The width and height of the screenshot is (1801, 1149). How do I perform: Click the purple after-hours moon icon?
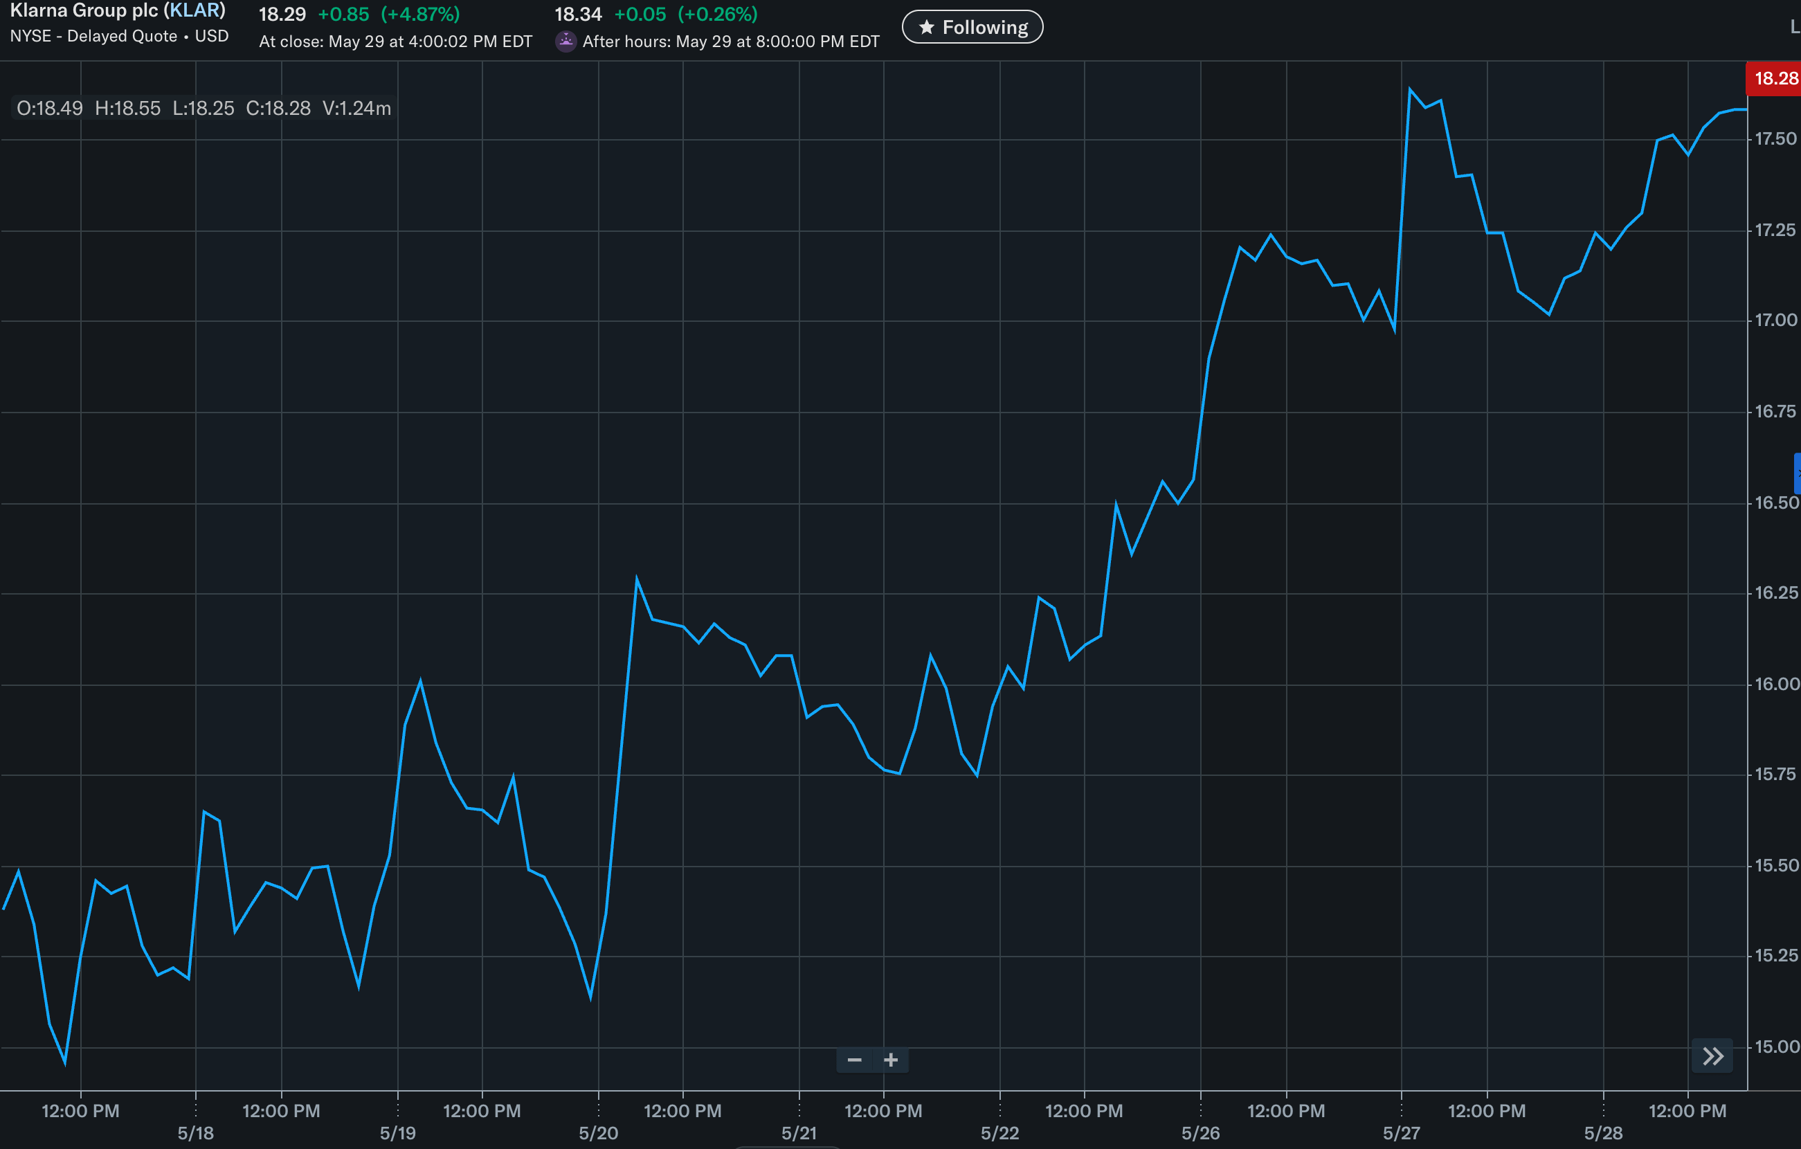click(x=566, y=41)
